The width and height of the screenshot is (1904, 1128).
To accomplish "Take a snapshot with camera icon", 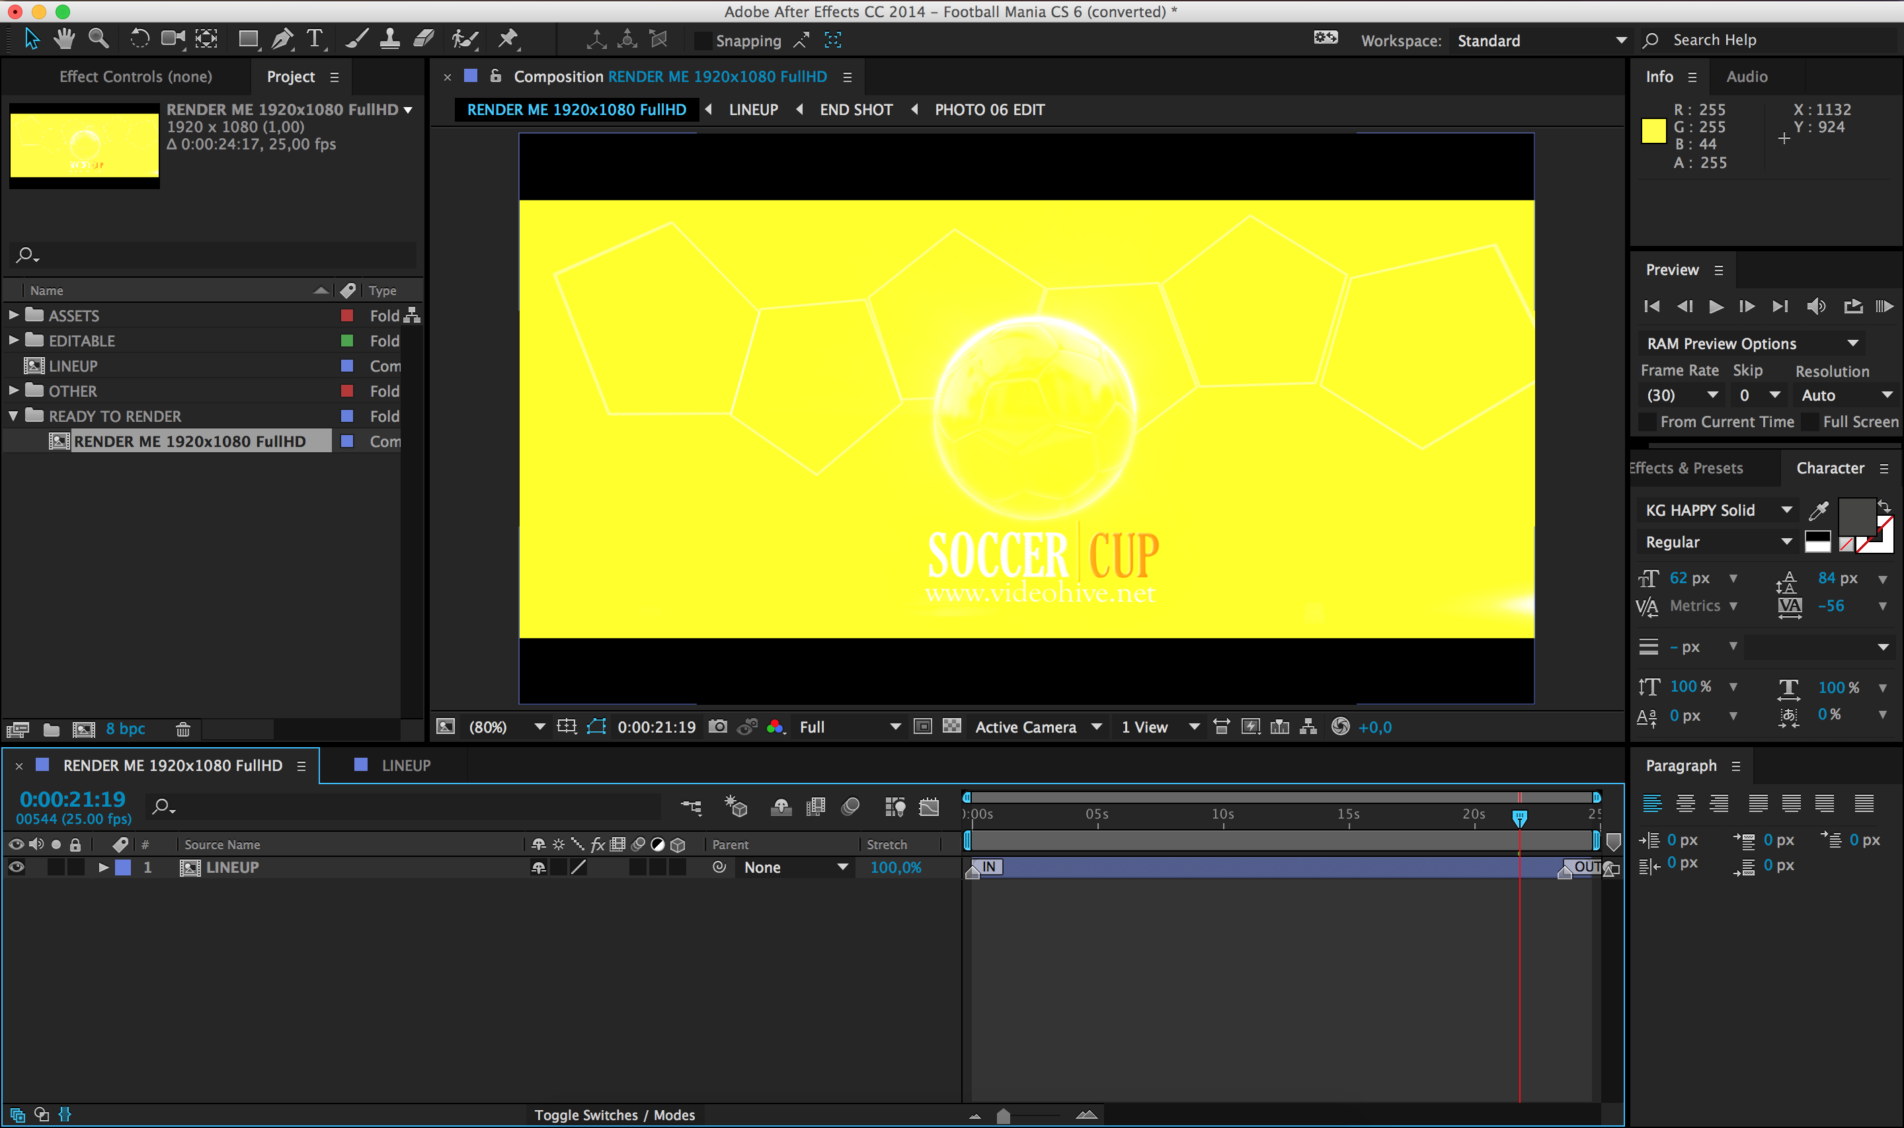I will click(x=717, y=727).
